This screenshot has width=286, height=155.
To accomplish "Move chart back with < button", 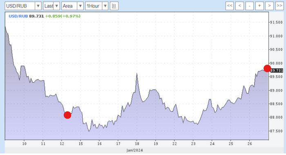I will point(240,6).
